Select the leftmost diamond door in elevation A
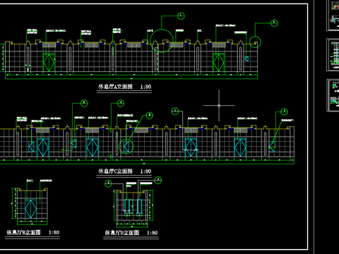339x254 pixels. pyautogui.click(x=49, y=63)
